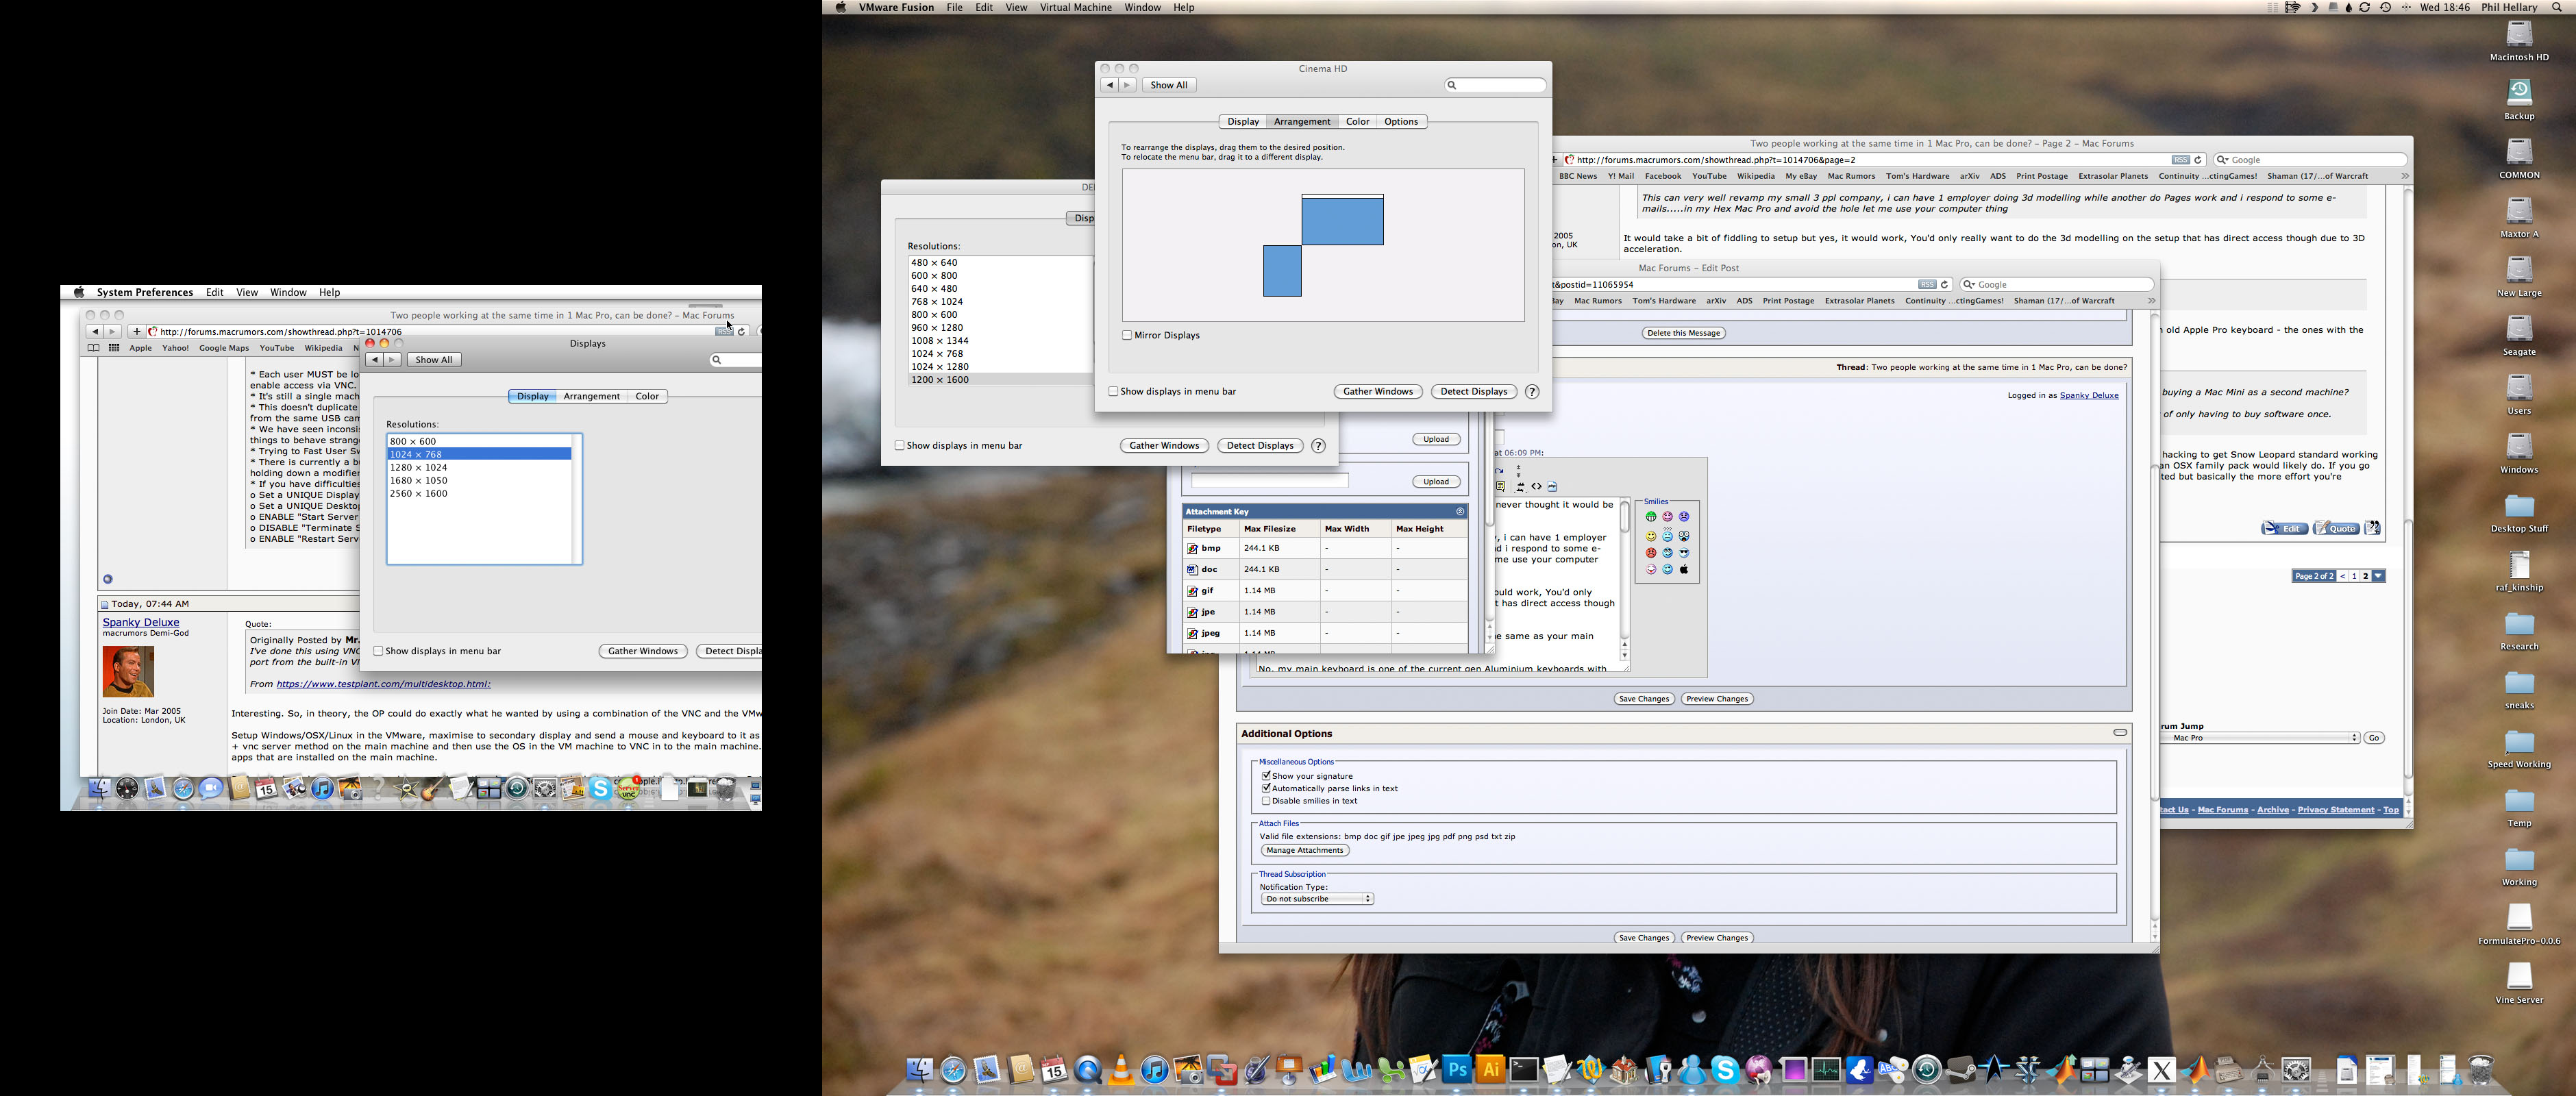Uncheck Automatically parse links in text
The image size is (2576, 1096).
1266,788
